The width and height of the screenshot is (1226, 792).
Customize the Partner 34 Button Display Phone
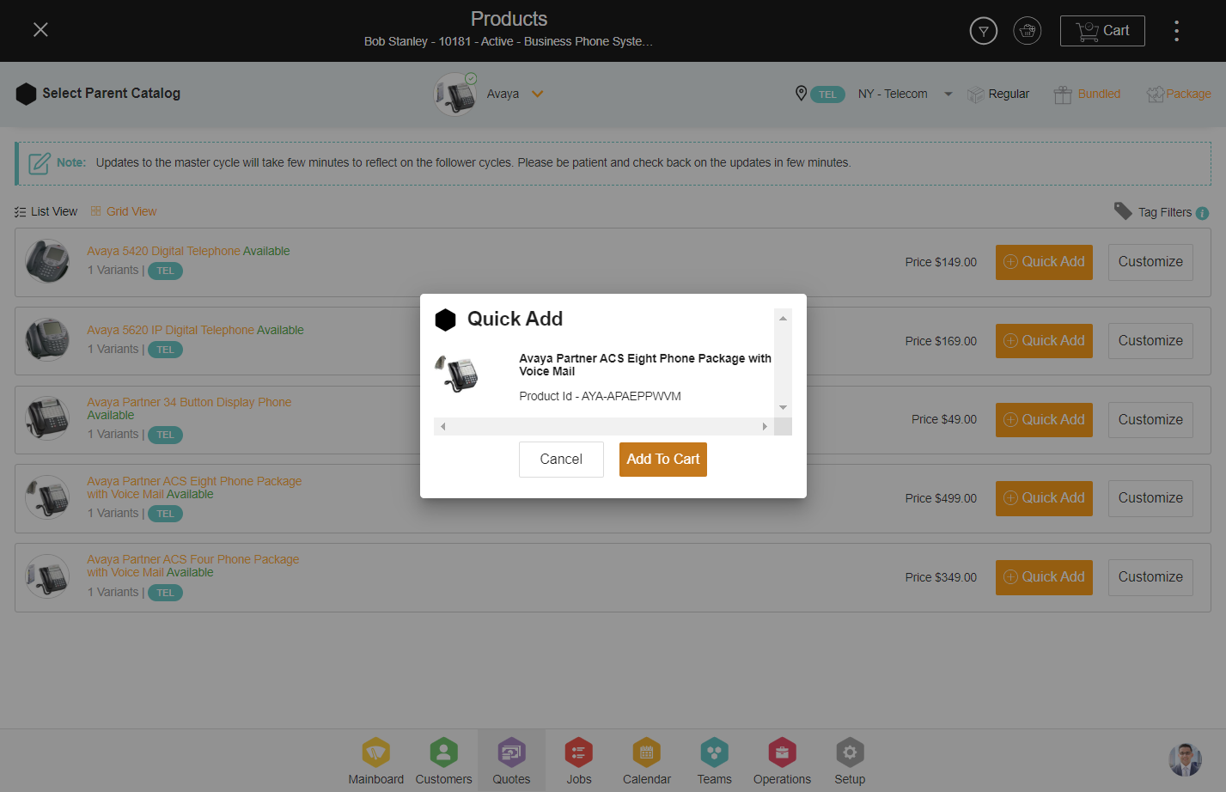pos(1150,420)
